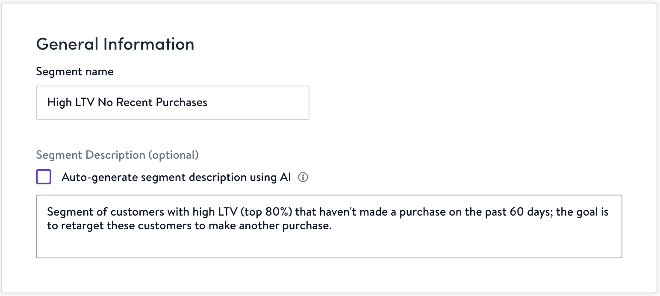The image size is (660, 296).
Task: Click the blank line under the description text
Action: [329, 245]
